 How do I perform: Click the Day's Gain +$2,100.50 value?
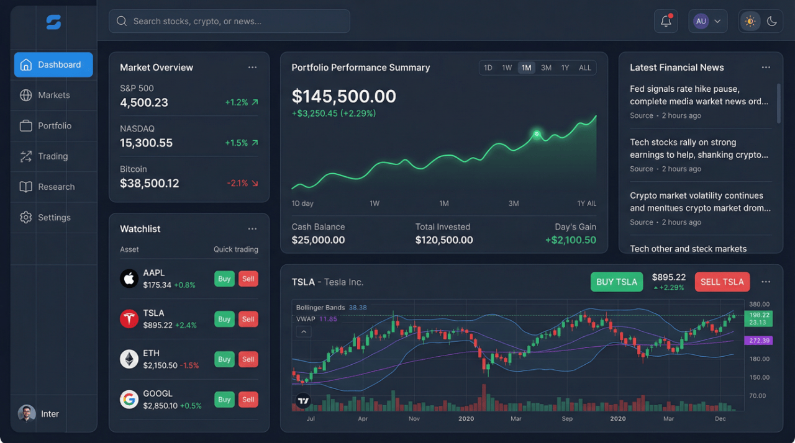571,240
